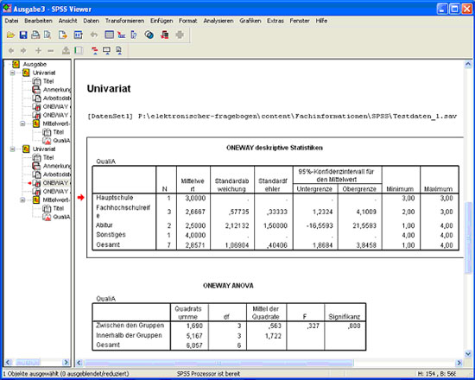Open the Transformieren menu

(125, 21)
